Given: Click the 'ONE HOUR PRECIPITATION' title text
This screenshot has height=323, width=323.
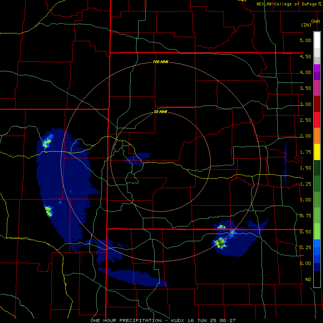Looking at the screenshot, I should [126, 320].
